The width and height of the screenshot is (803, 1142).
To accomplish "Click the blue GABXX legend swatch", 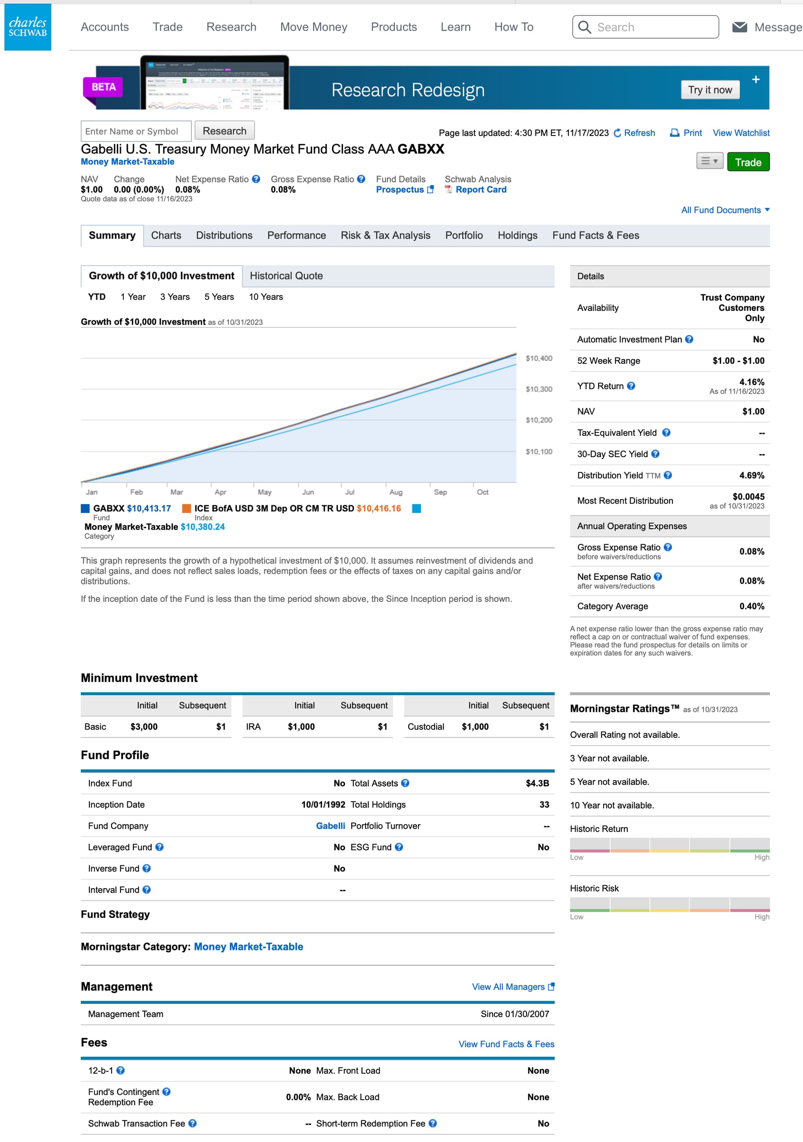I will [x=85, y=508].
